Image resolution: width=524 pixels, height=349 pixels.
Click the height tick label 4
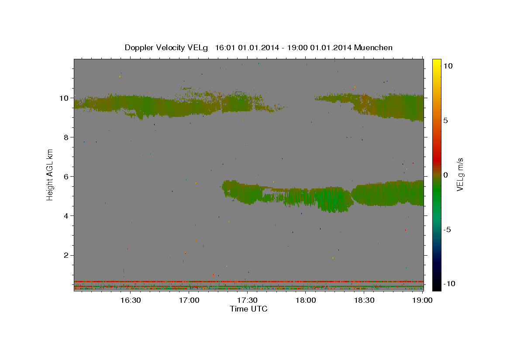[x=67, y=216]
